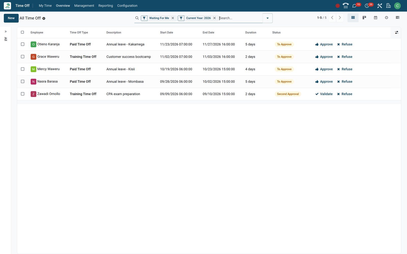This screenshot has width=407, height=254.
Task: Open the My Time menu
Action: tap(45, 6)
